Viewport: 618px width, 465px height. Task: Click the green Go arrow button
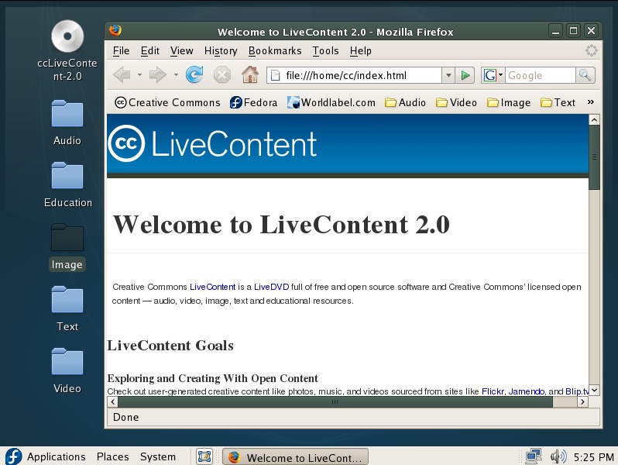pos(465,75)
